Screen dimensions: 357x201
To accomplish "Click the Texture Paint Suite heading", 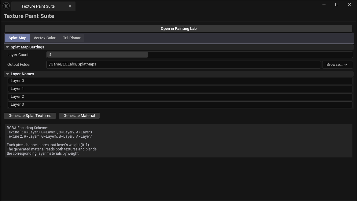I will tap(29, 16).
